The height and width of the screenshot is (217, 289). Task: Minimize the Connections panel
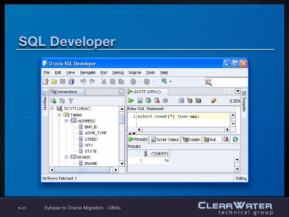tap(121, 92)
